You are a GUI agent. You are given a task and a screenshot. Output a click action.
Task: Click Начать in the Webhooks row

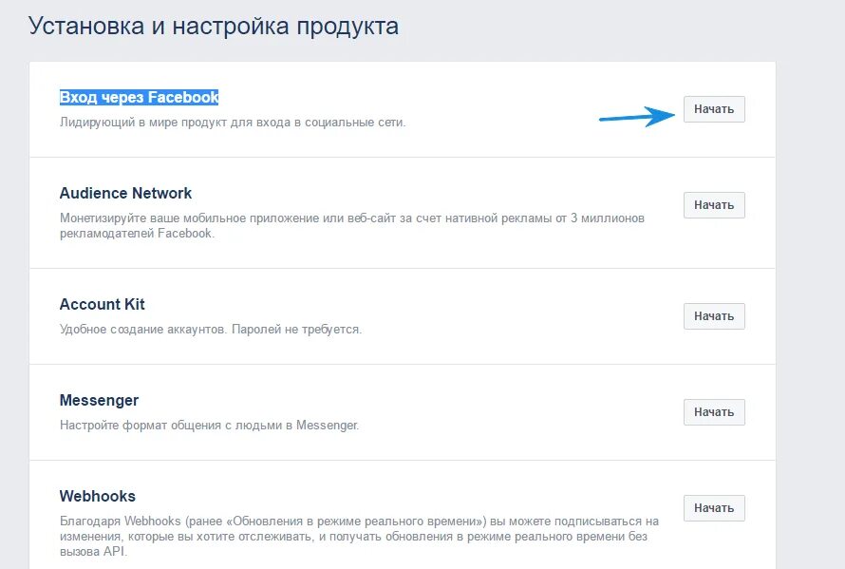[x=714, y=508]
